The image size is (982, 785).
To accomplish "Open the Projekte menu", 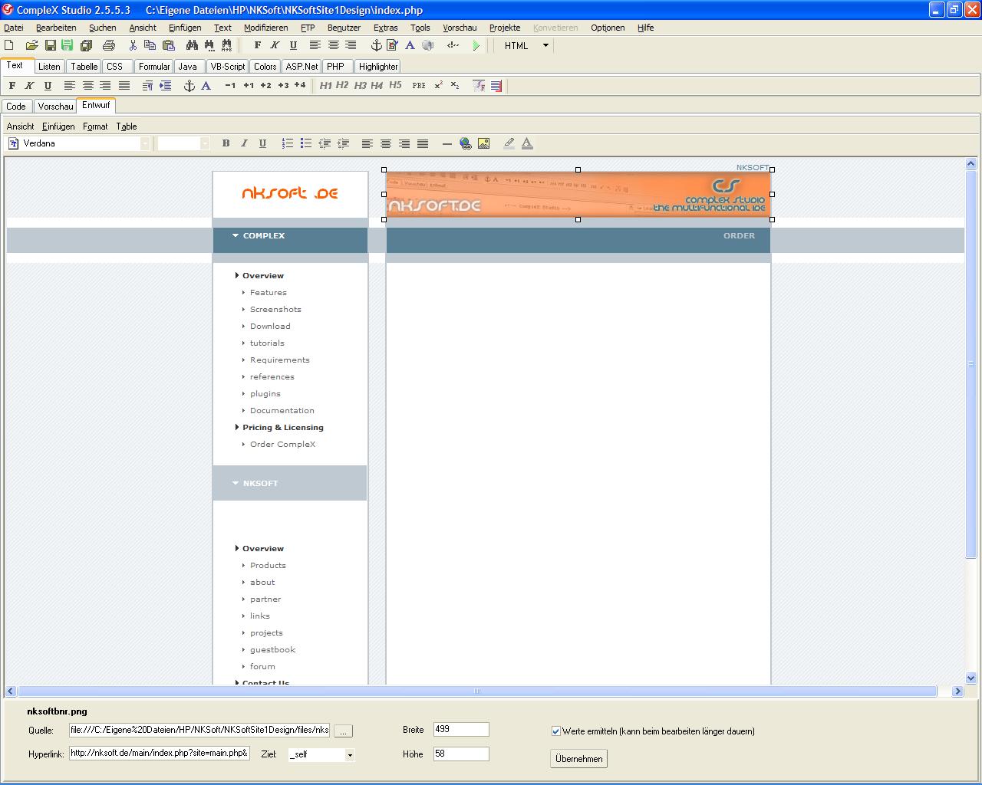I will point(505,28).
